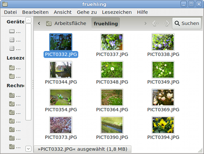Viewport: 204px width, 154px height.
Task: Open the Datei menu
Action: click(x=10, y=12)
